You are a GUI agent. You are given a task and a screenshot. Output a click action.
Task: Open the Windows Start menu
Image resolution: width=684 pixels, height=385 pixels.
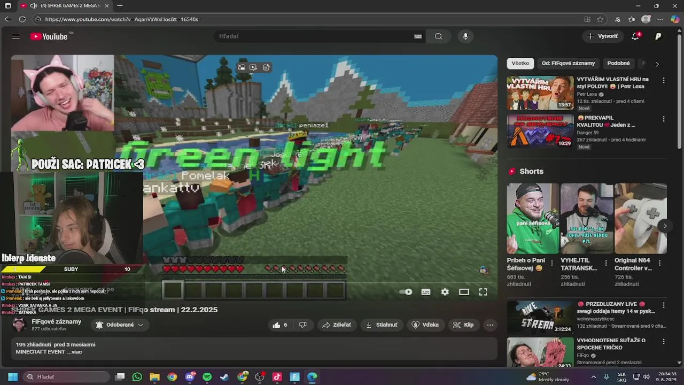click(12, 376)
